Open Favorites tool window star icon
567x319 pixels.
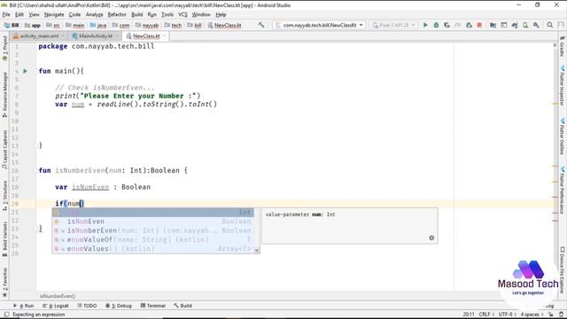point(4,295)
